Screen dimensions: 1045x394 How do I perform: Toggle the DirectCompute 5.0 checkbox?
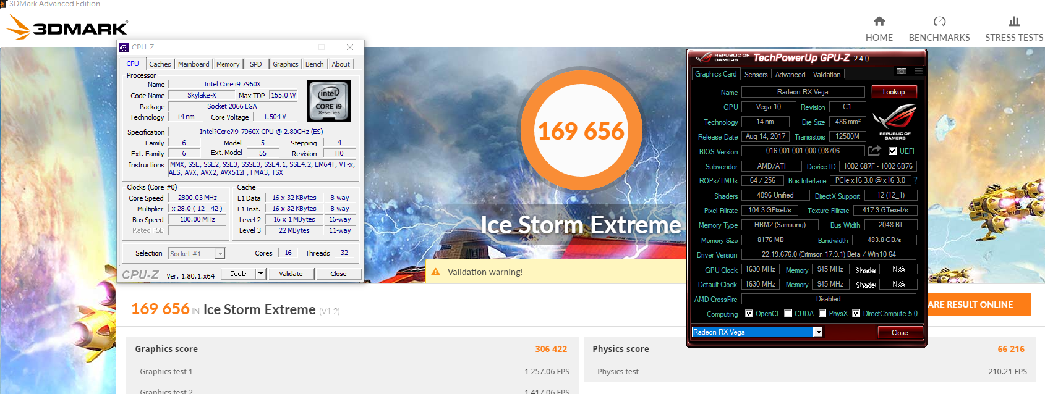[856, 314]
